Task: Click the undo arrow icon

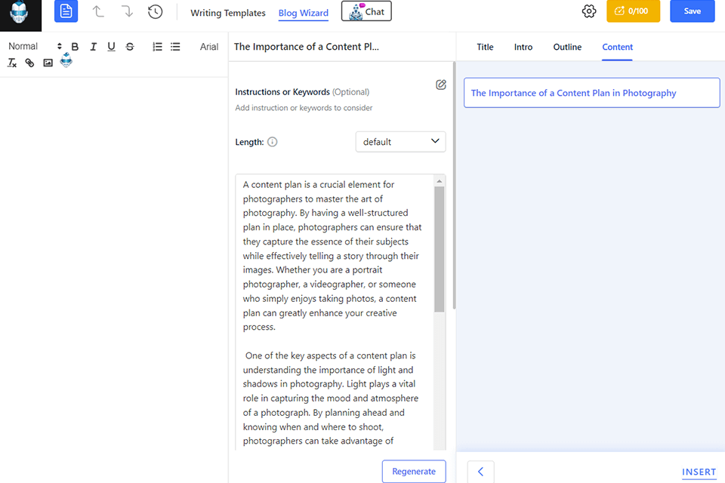Action: [x=98, y=11]
